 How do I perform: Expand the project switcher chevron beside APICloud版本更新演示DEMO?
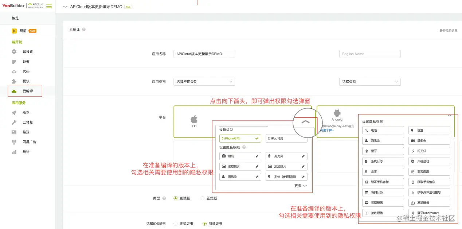(x=65, y=7)
